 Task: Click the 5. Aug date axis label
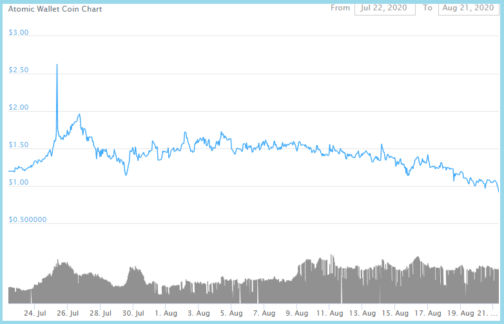pos(231,313)
